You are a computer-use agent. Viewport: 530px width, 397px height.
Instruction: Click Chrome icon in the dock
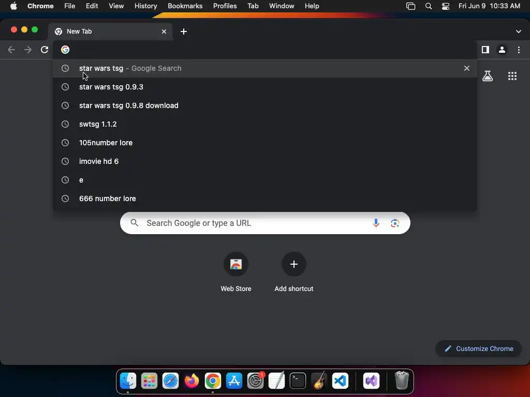(213, 381)
